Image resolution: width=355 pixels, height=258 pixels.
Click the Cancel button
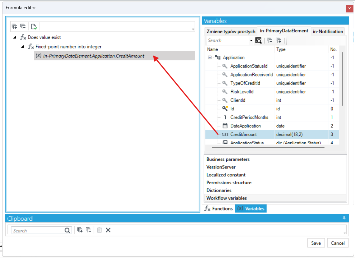pos(338,243)
